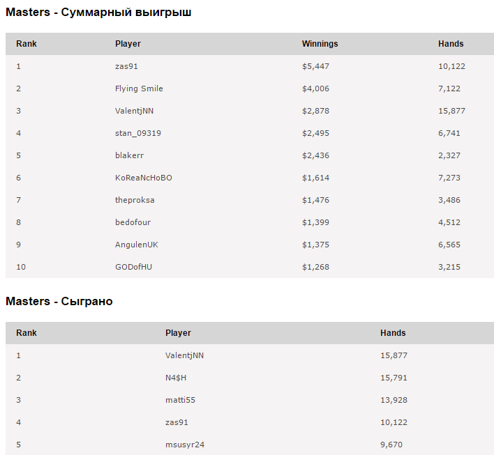494x455 pixels.
Task: Select player zas91 in winnings table
Action: pos(127,66)
